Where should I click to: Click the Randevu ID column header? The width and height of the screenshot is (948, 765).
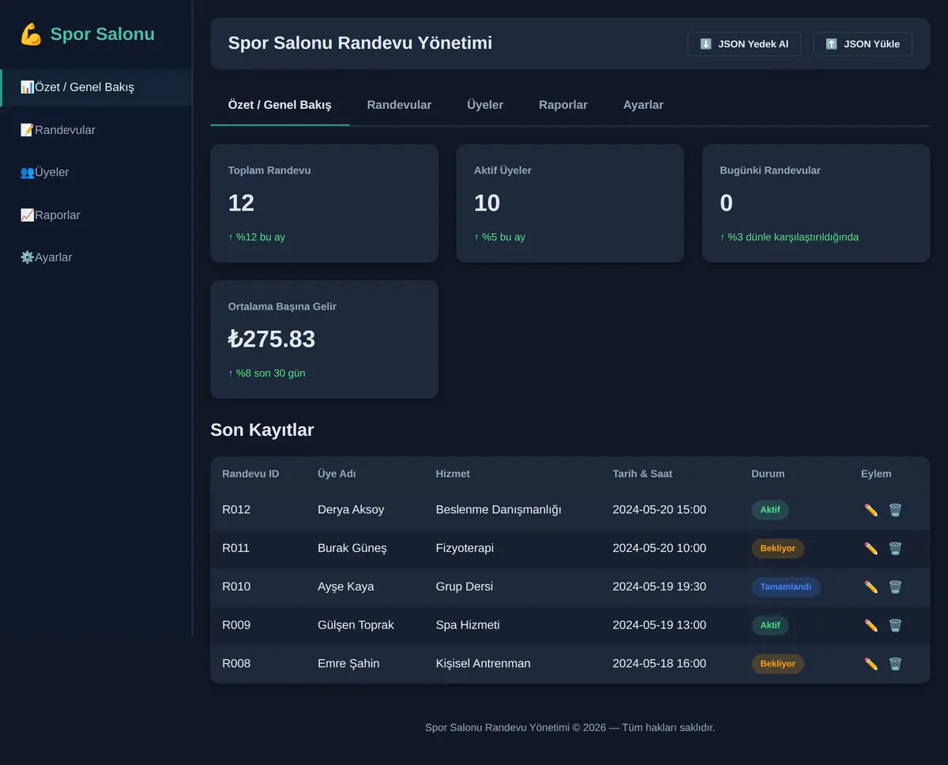(250, 474)
